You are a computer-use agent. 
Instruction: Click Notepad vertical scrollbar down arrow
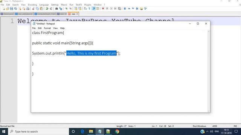point(209,111)
